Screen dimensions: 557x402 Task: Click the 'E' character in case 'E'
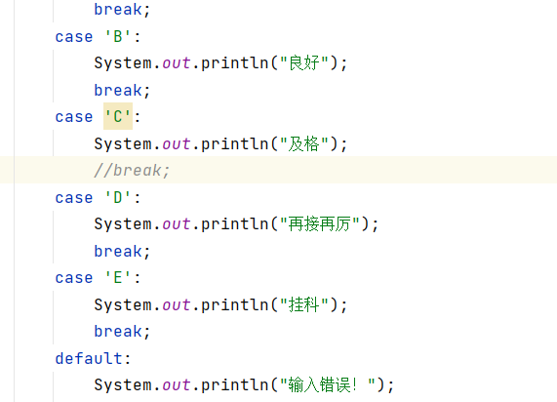[118, 278]
